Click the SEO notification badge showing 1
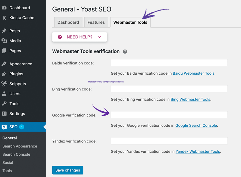The height and width of the screenshot is (177, 241). 21,127
